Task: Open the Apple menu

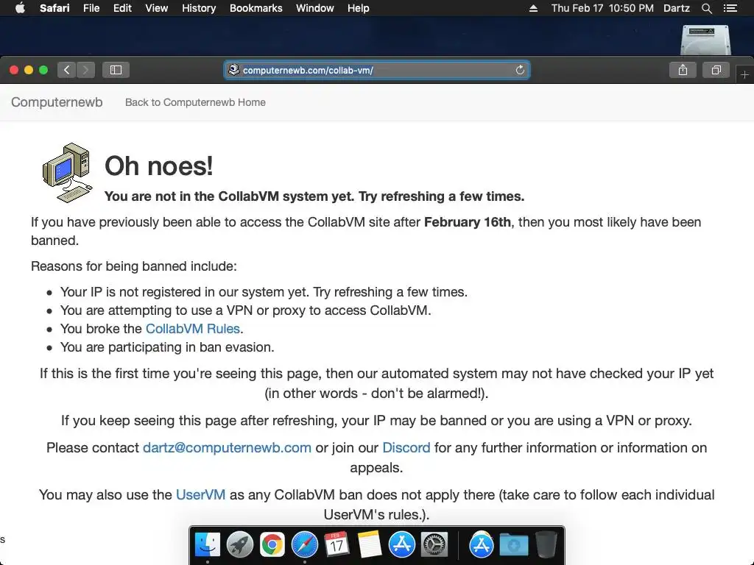Action: [20, 8]
